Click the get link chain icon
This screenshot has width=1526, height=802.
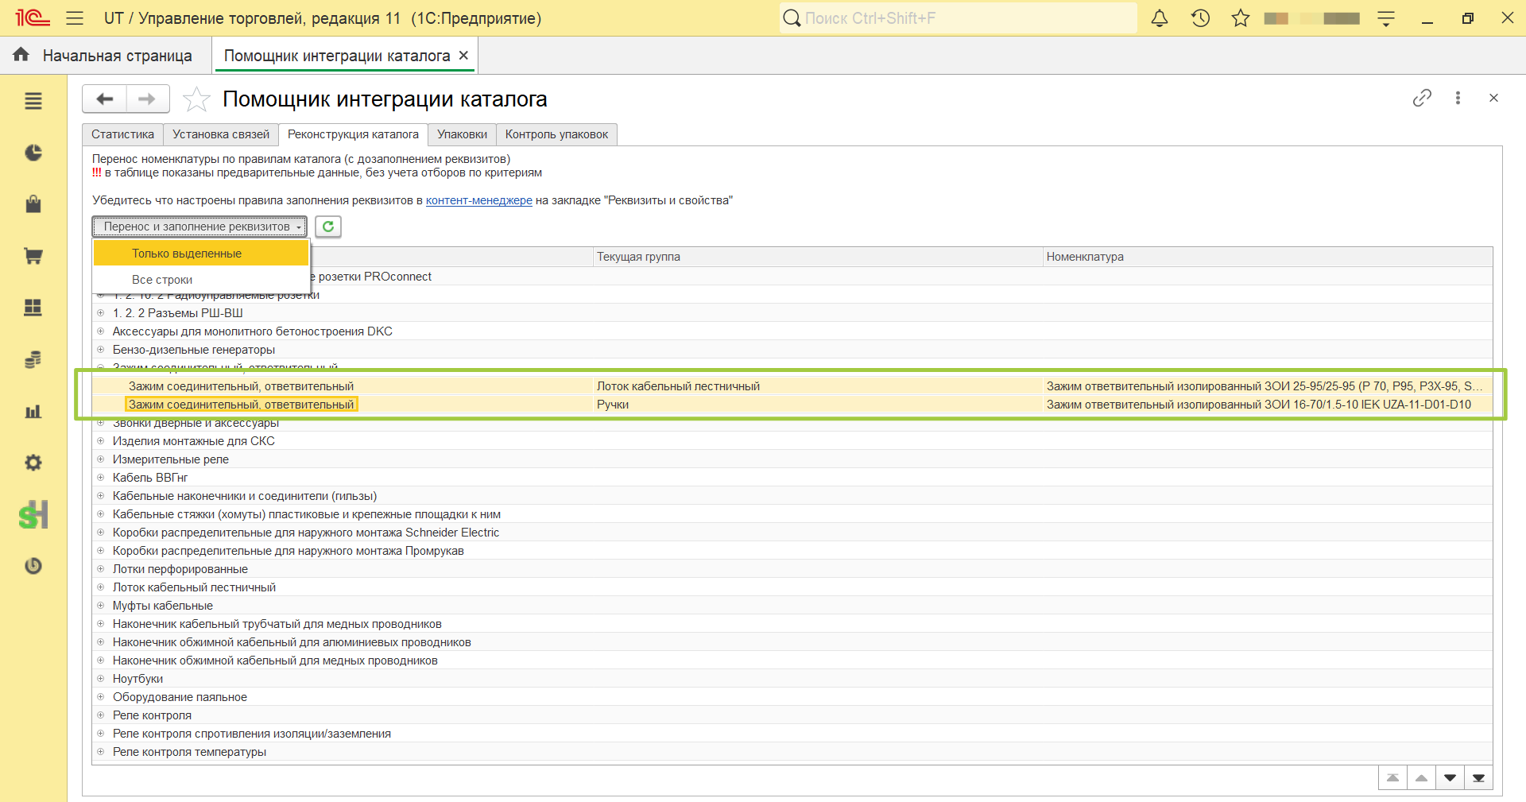click(x=1422, y=98)
